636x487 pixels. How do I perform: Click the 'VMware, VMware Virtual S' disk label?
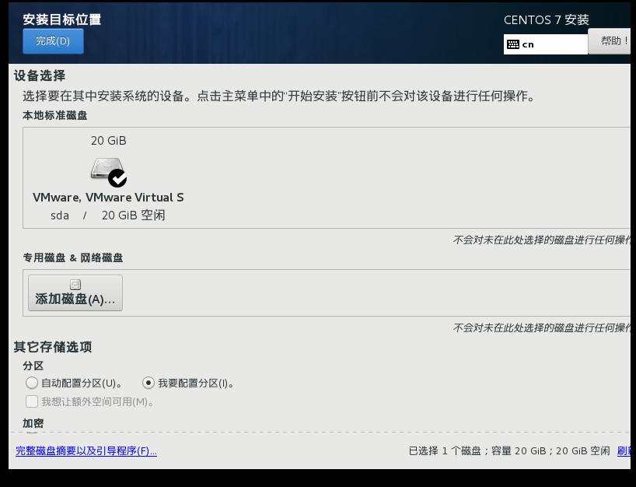108,198
